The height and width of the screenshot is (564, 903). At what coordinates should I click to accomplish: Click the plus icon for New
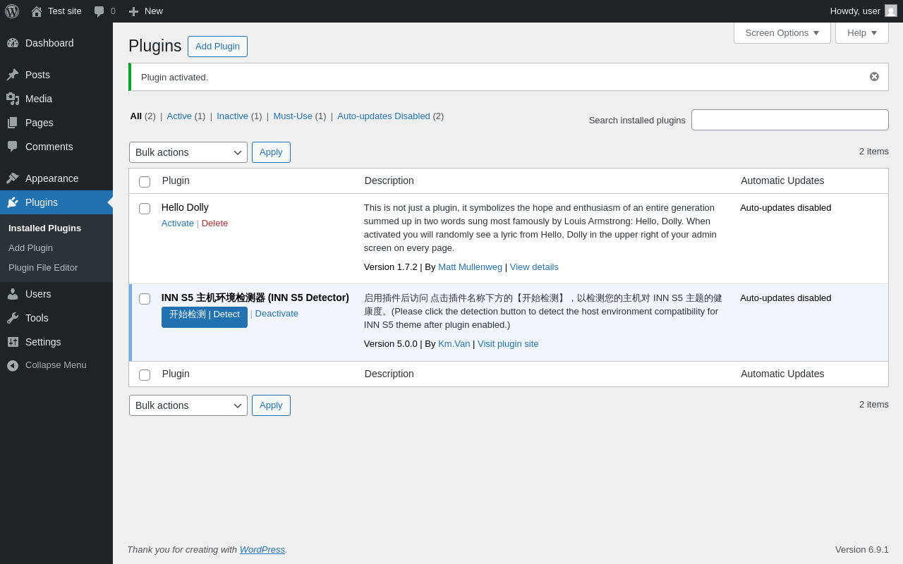(x=133, y=11)
